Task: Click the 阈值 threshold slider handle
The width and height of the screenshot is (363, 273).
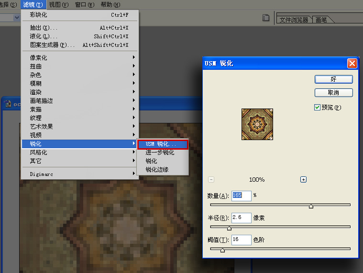Action: (222, 250)
